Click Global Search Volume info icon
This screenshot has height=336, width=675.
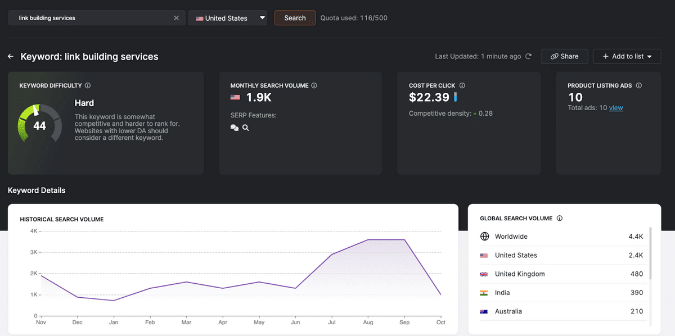(x=559, y=219)
